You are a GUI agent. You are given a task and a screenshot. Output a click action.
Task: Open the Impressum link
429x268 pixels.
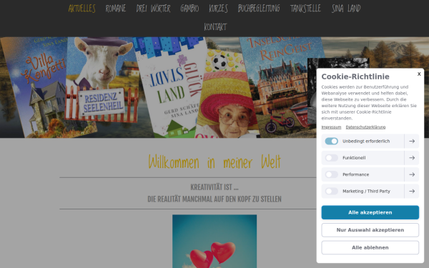(331, 127)
